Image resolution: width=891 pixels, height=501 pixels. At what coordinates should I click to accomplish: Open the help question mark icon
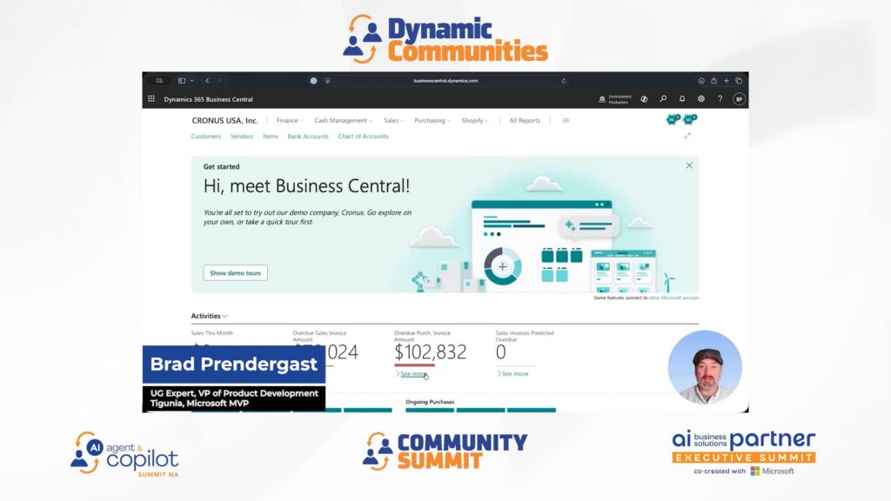[720, 99]
